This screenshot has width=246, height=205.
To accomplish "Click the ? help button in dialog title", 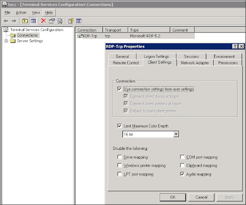I will [235, 46].
